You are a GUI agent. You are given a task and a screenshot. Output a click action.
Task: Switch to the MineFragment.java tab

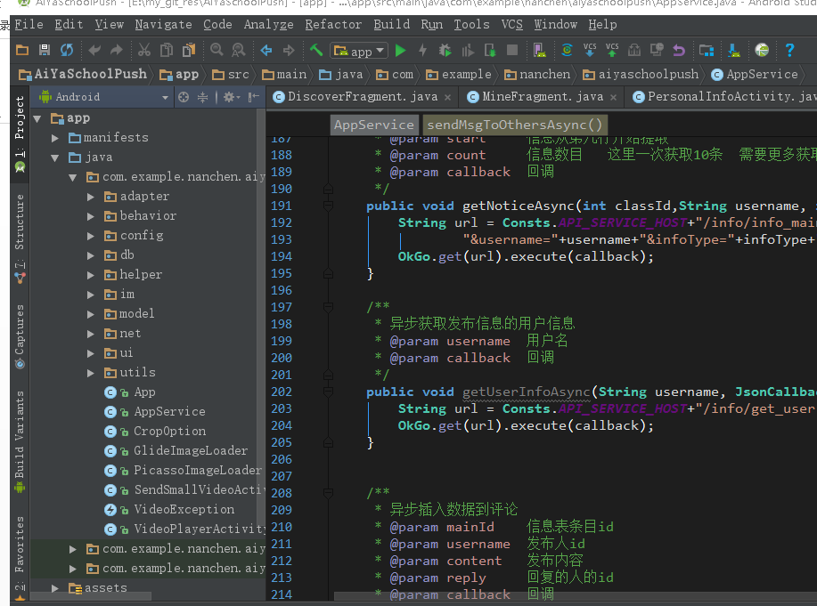click(x=542, y=96)
